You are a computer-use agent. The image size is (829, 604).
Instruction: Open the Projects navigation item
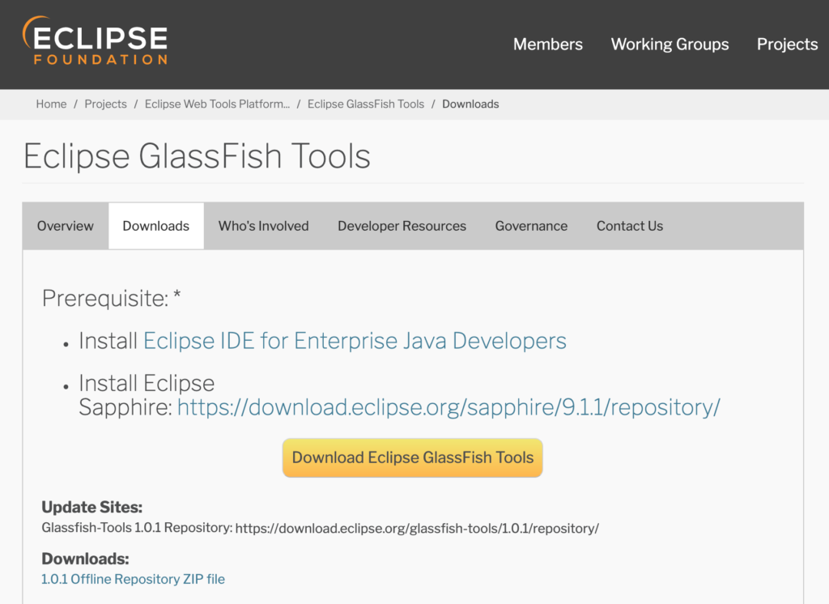(x=786, y=45)
